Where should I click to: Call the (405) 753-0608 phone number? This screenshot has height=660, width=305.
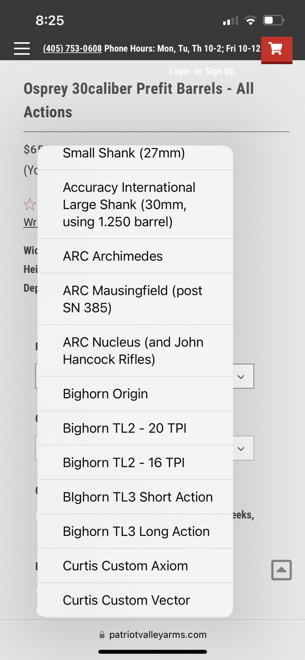coord(72,49)
